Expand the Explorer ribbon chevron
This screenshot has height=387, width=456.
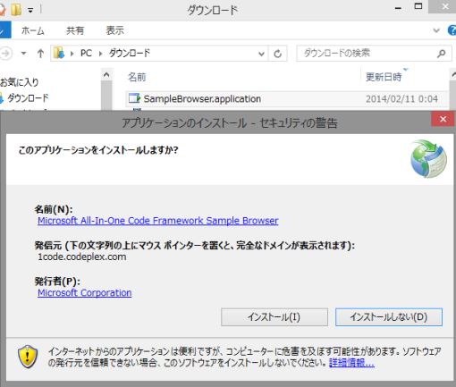(x=436, y=30)
